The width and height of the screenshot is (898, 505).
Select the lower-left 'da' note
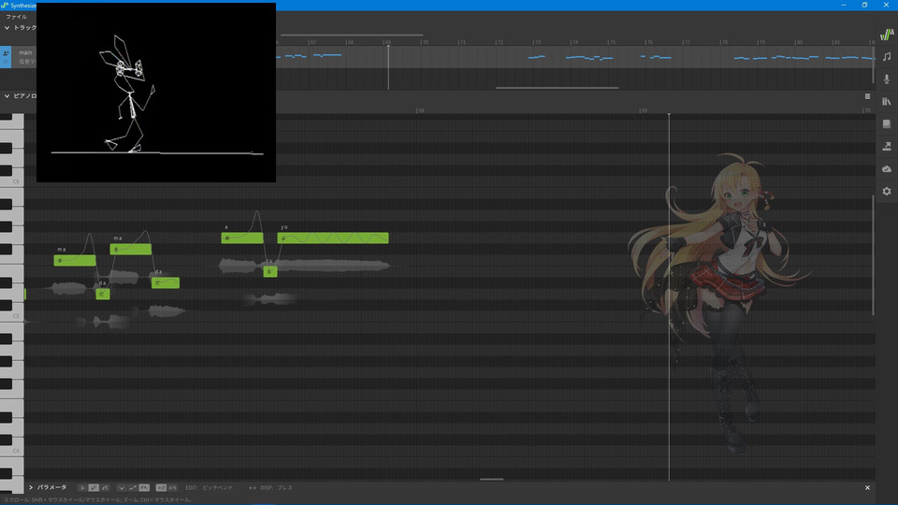pos(103,294)
